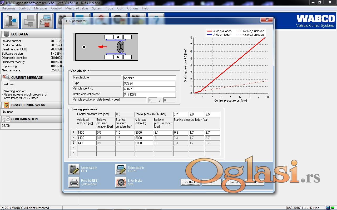
Task: Click the Store data in the PC icon
Action: point(121,169)
